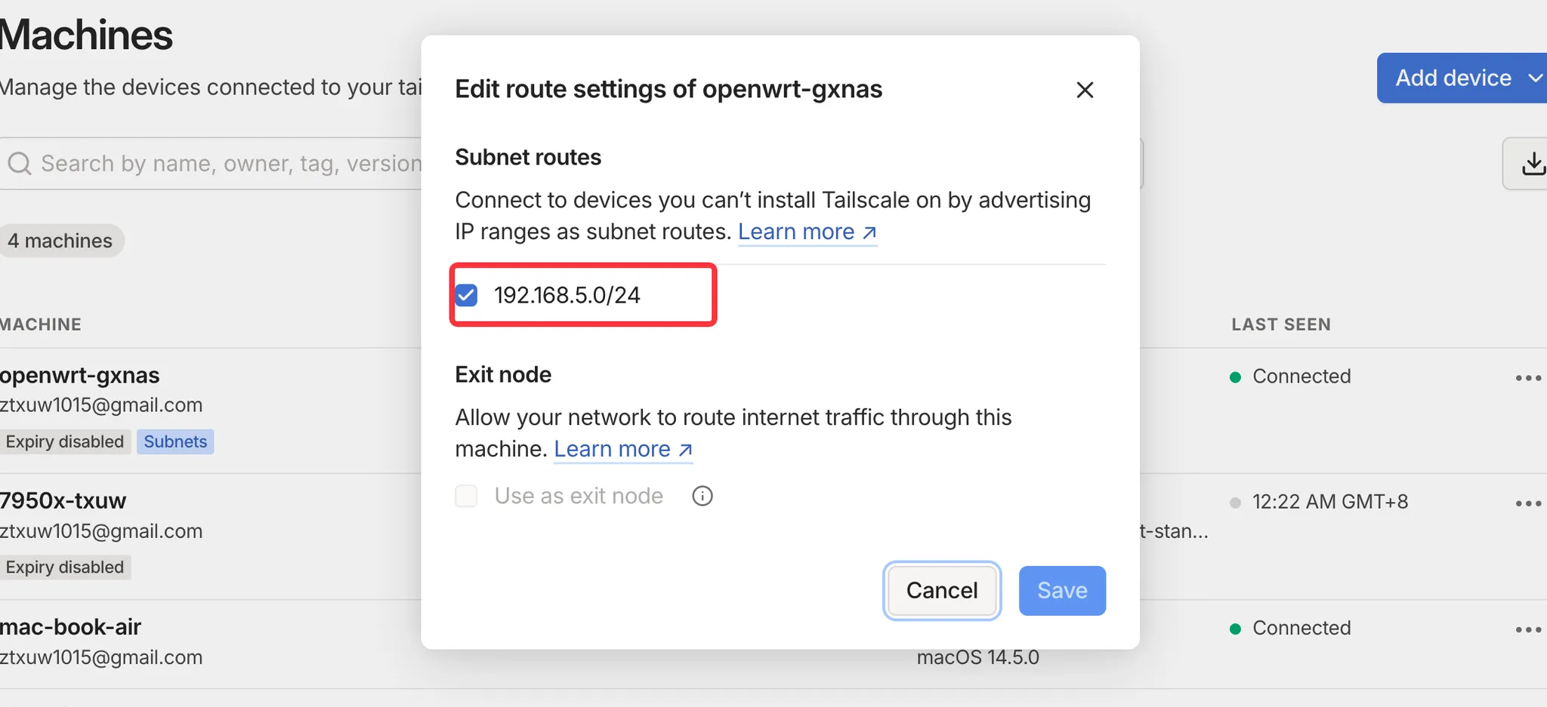The image size is (1547, 707).
Task: Open options menu for openwrt-gxnas
Action: 1527,377
